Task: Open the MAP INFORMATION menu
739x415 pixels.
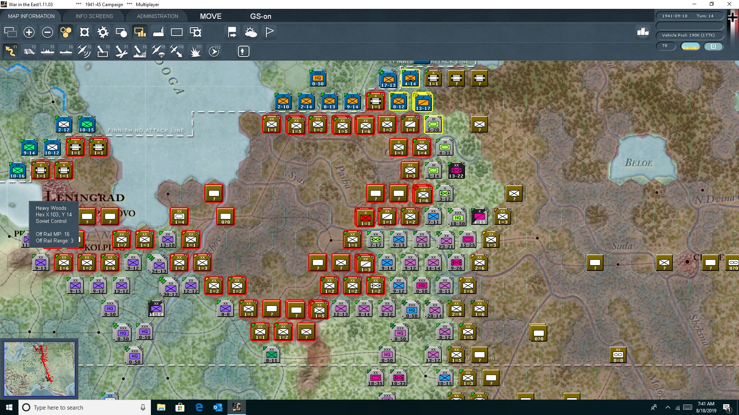Action: click(31, 16)
